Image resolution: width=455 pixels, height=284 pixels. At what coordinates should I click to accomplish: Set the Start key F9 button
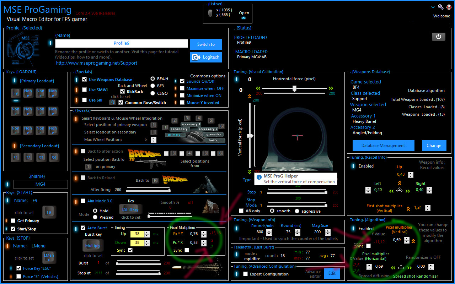pyautogui.click(x=49, y=212)
